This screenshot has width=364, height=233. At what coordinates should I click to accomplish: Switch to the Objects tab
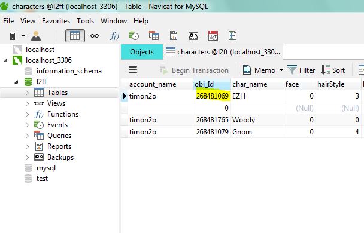[x=142, y=52]
